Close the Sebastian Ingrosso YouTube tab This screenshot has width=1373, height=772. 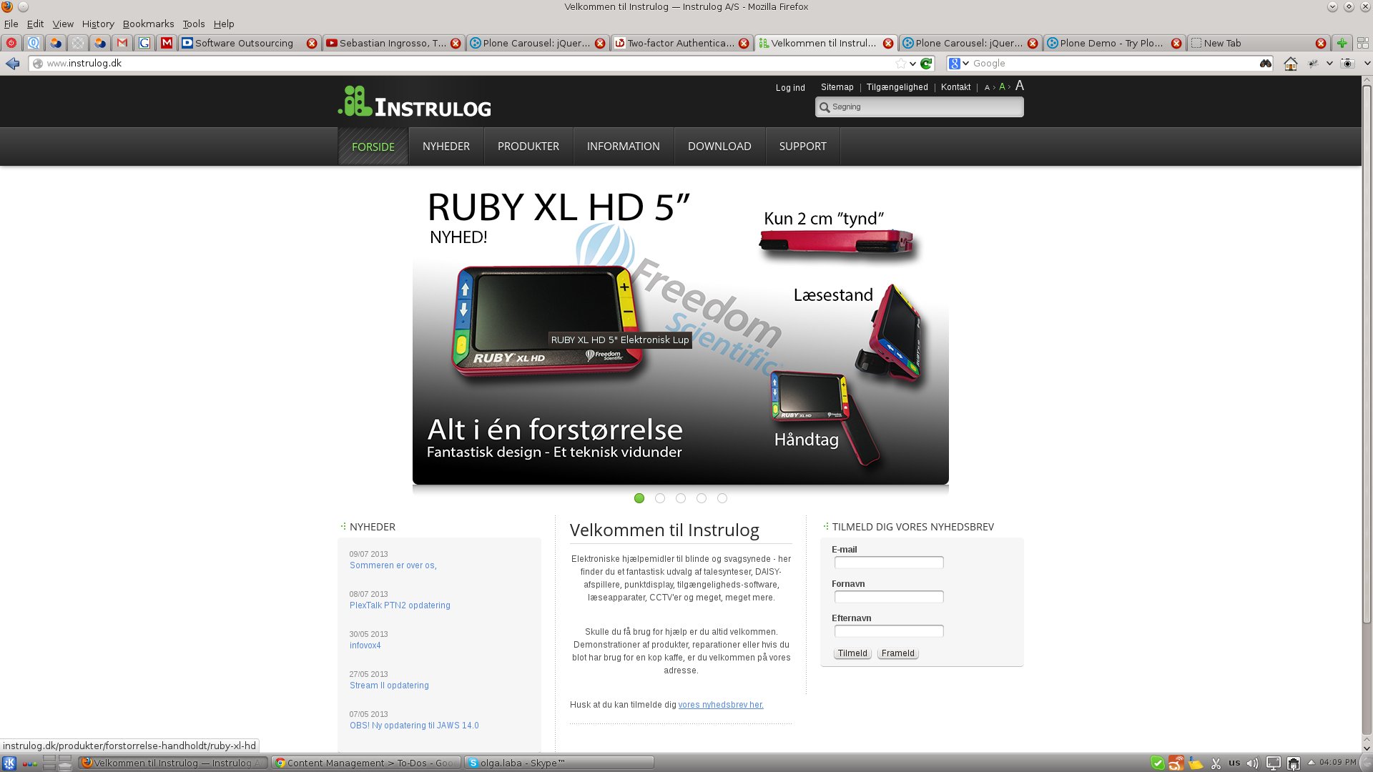(x=456, y=44)
